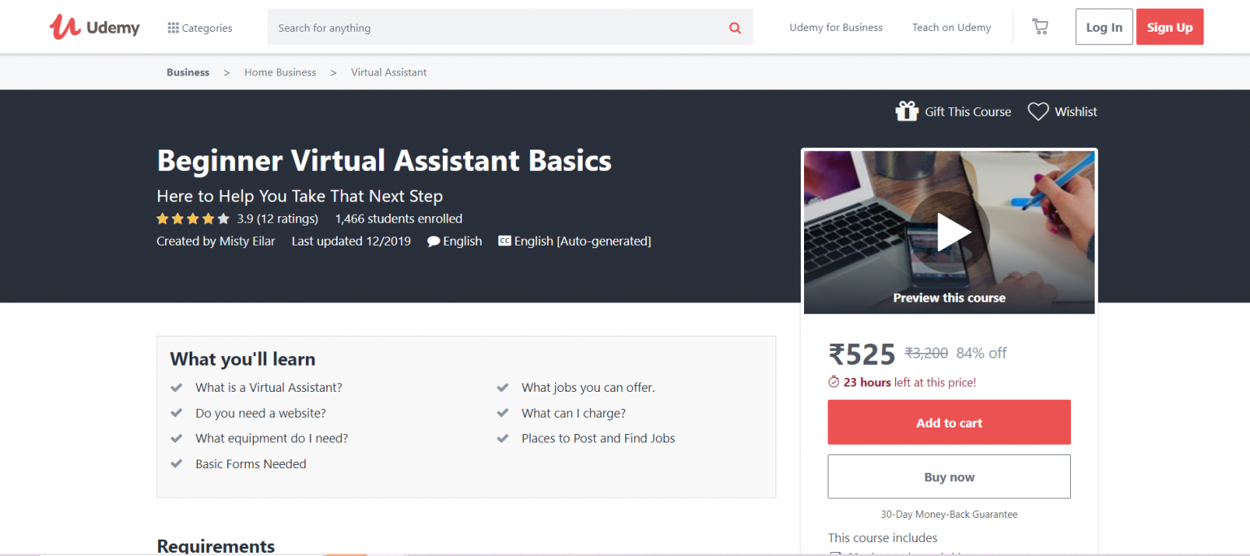The width and height of the screenshot is (1250, 556).
Task: Click the English speech bubble icon
Action: [434, 241]
